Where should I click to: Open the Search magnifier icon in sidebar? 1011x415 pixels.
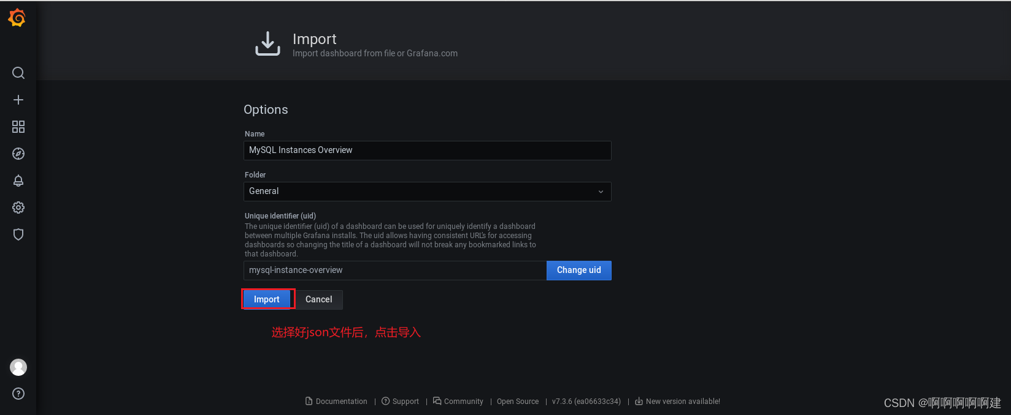18,73
